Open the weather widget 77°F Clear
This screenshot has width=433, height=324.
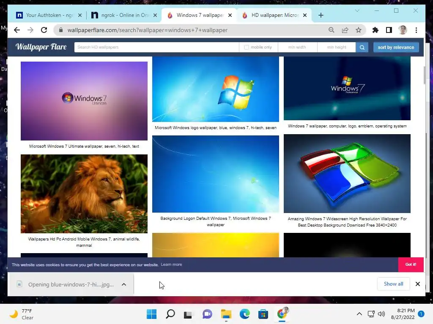tap(22, 314)
